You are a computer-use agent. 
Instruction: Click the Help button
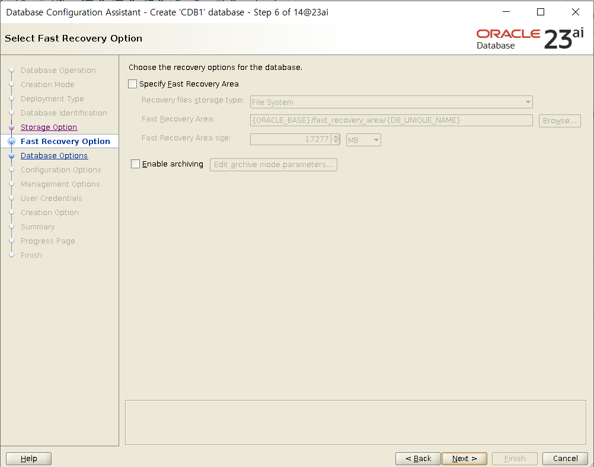click(x=29, y=458)
